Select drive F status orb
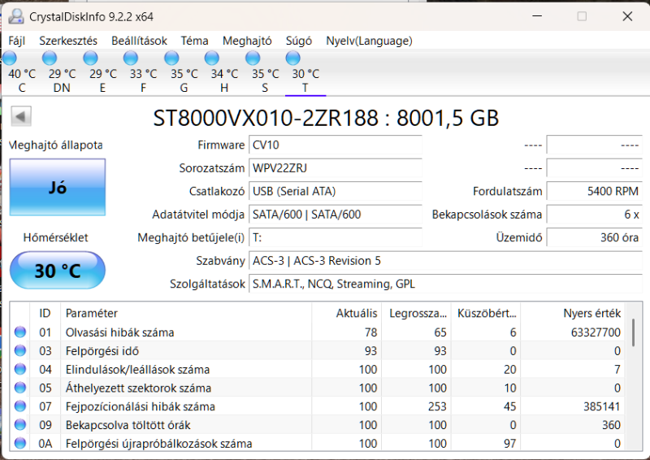This screenshot has height=460, width=650. pos(131,59)
